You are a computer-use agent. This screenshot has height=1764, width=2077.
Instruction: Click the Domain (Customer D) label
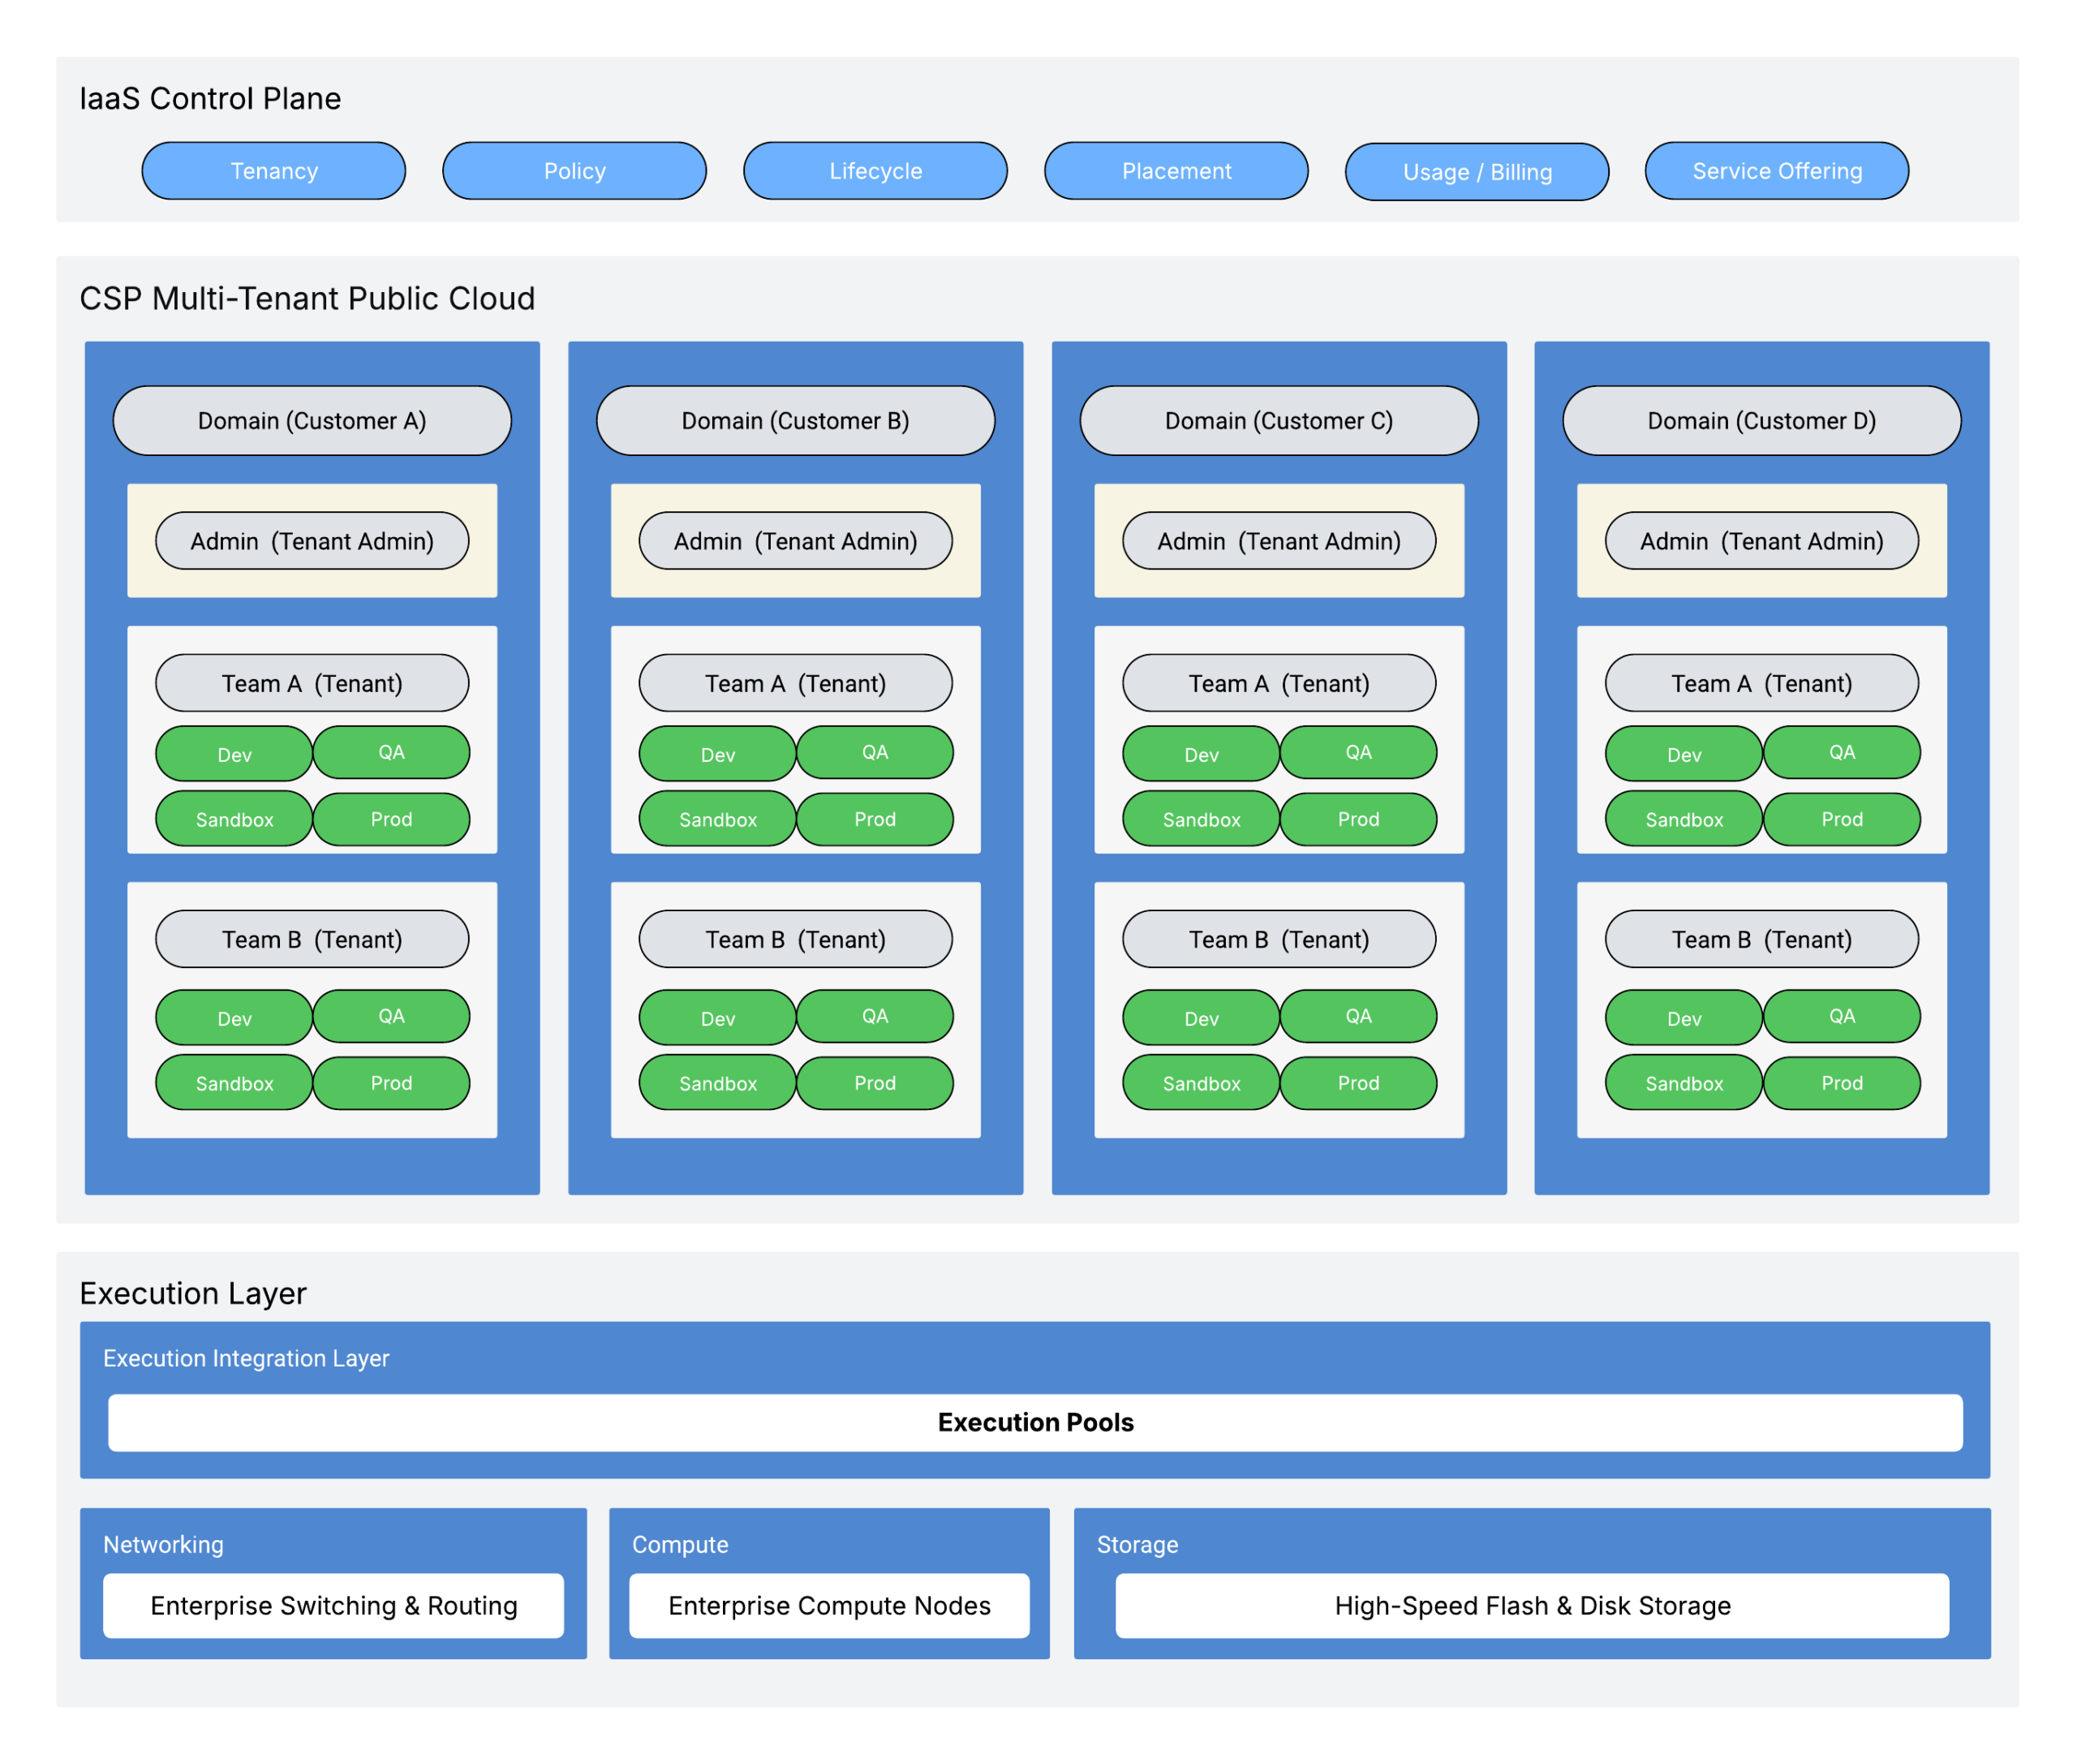[1763, 421]
